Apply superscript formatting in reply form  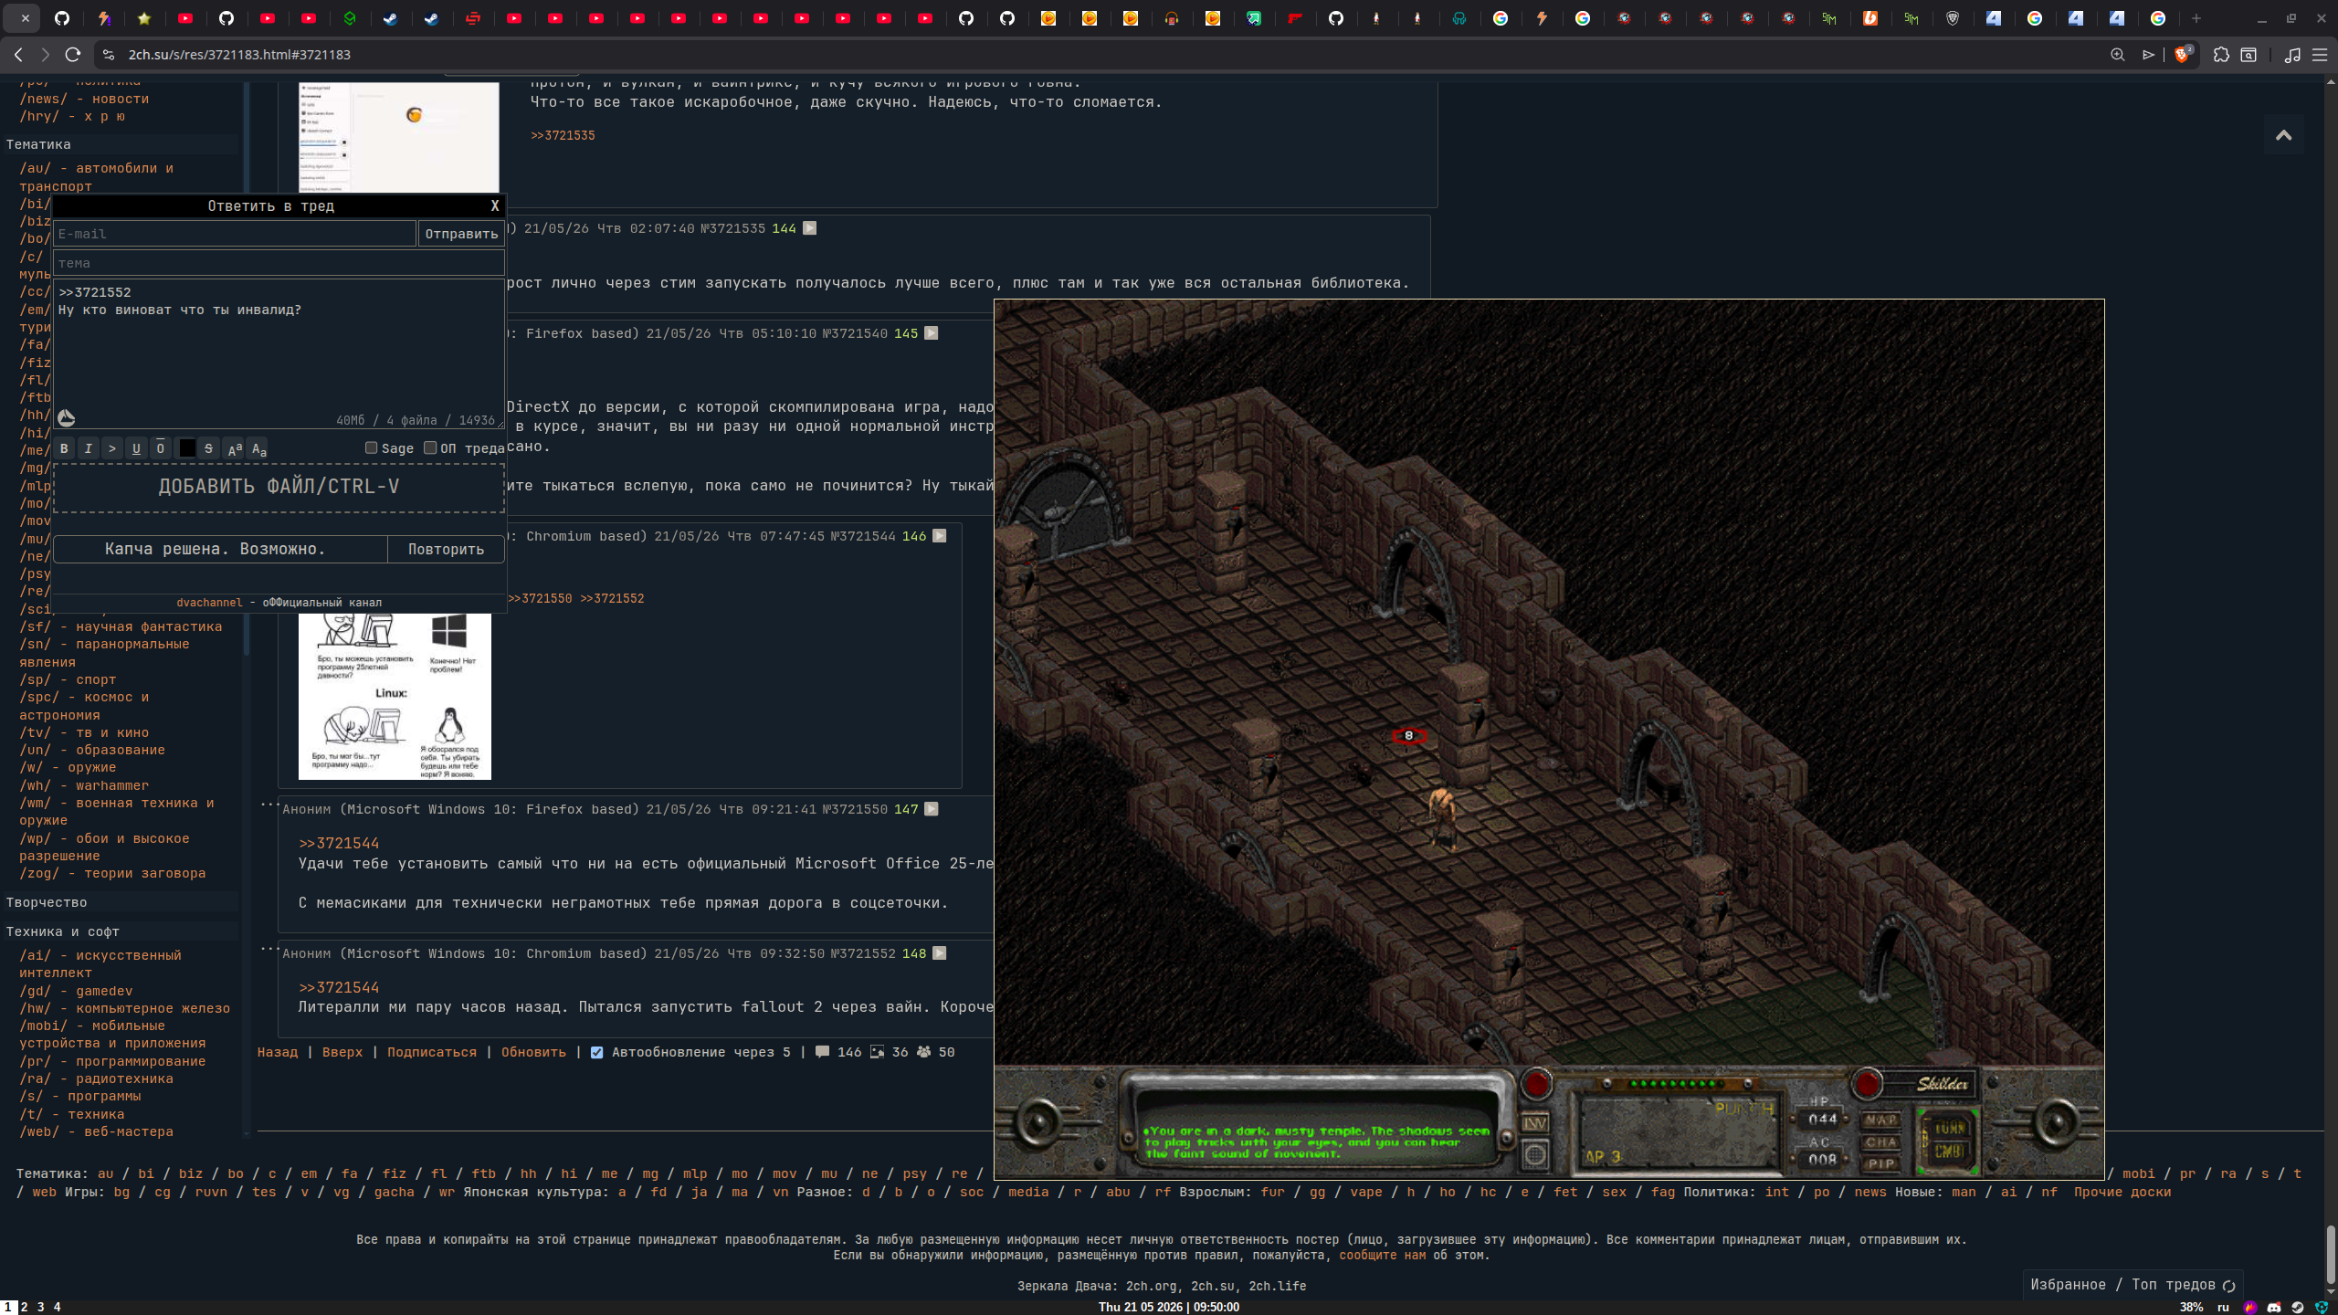click(x=235, y=448)
